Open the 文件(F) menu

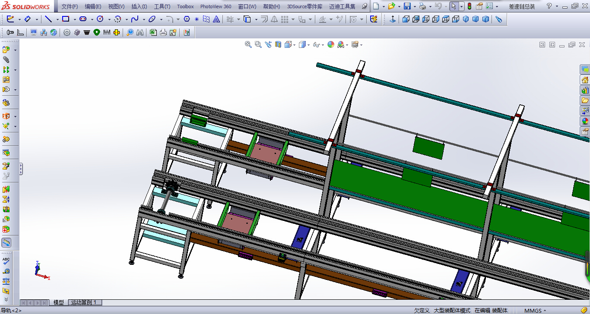pos(70,6)
